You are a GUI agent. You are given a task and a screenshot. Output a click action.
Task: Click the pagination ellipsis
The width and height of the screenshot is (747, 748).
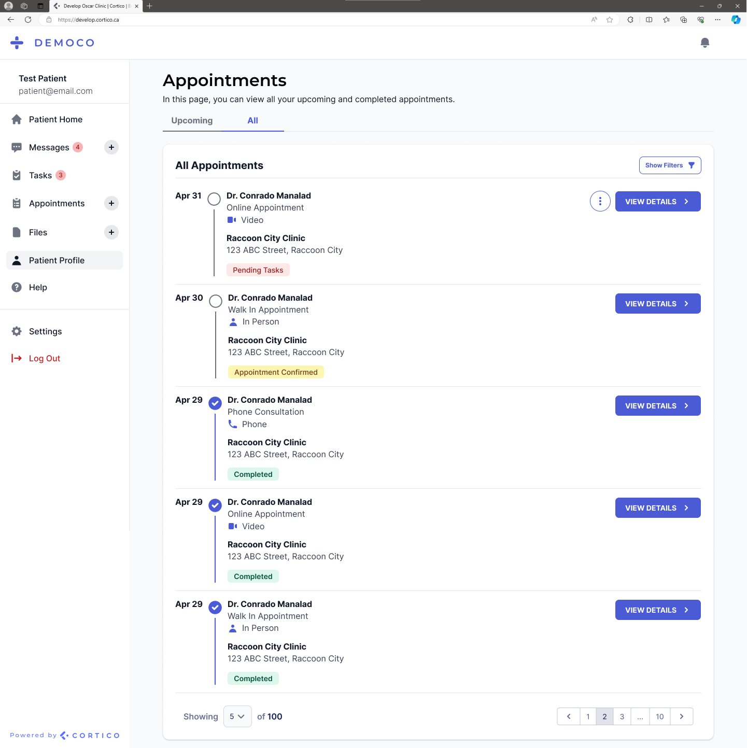(640, 716)
